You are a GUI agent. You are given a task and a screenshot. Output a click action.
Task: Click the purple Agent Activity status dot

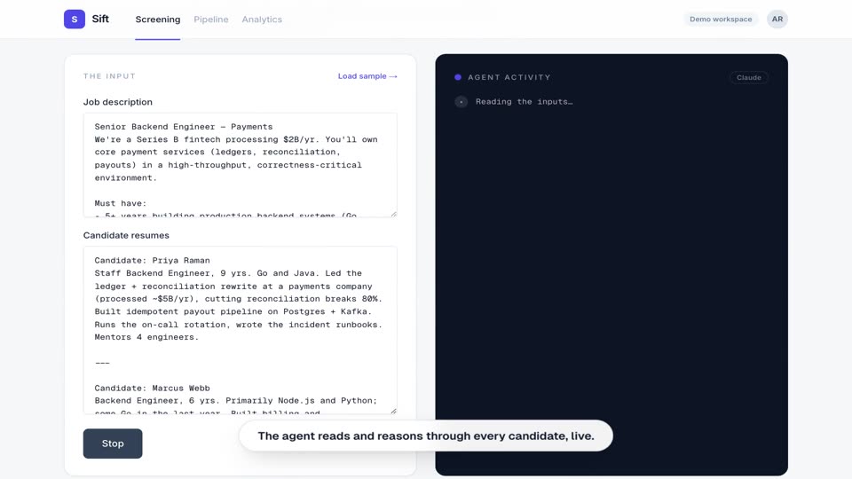point(458,77)
